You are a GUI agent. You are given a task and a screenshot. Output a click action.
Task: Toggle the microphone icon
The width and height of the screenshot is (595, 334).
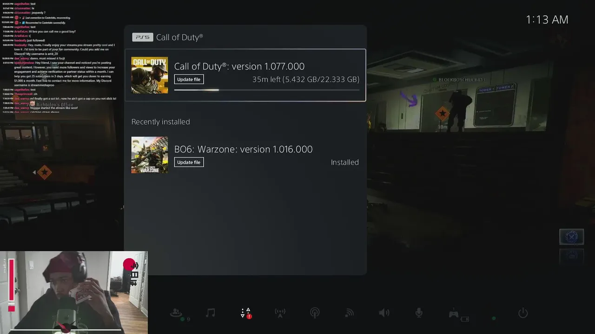(419, 313)
